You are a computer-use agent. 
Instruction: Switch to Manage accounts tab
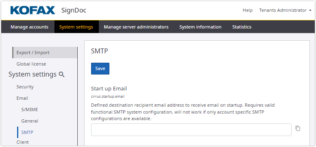coord(29,27)
